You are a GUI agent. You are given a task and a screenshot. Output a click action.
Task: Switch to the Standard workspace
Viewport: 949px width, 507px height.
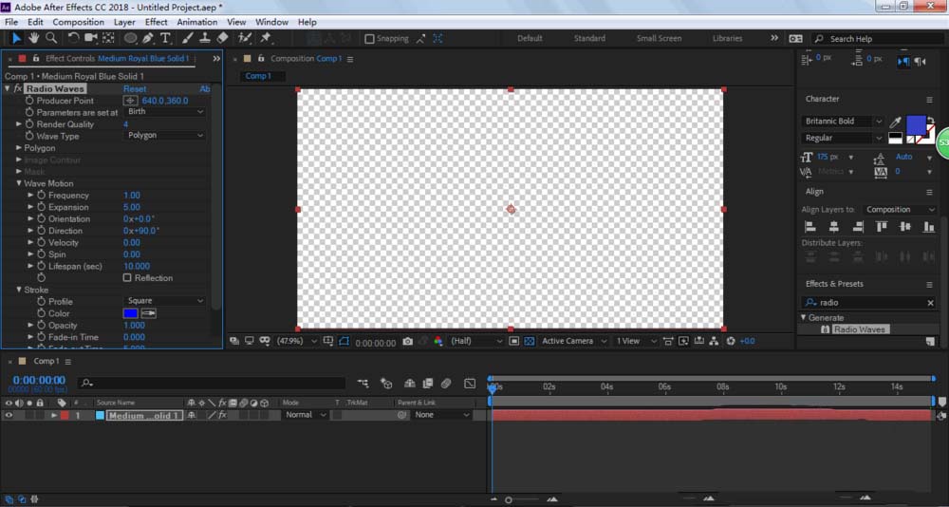[589, 38]
